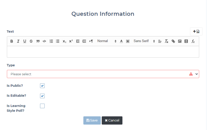Image resolution: width=211 pixels, height=130 pixels.
Task: Open the Sans Serif font dropdown
Action: (144, 41)
